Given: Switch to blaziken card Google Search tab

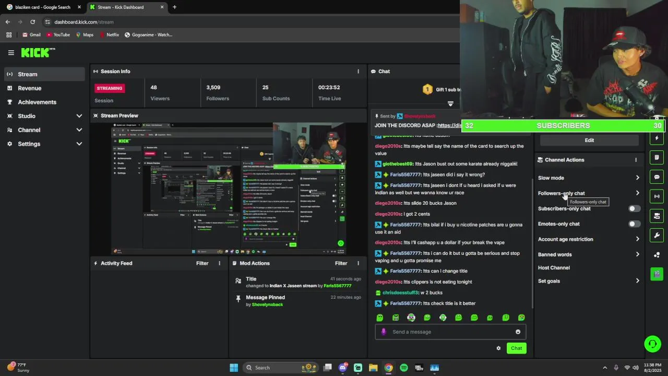Looking at the screenshot, I should click(x=42, y=7).
